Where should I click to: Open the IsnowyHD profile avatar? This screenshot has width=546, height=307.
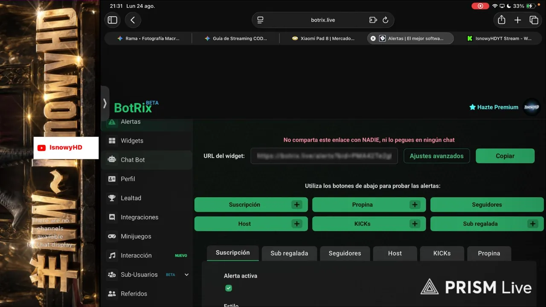click(531, 107)
